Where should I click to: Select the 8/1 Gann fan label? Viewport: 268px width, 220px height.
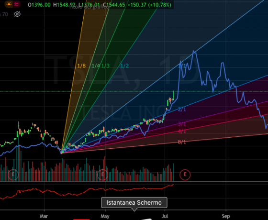coord(182,142)
